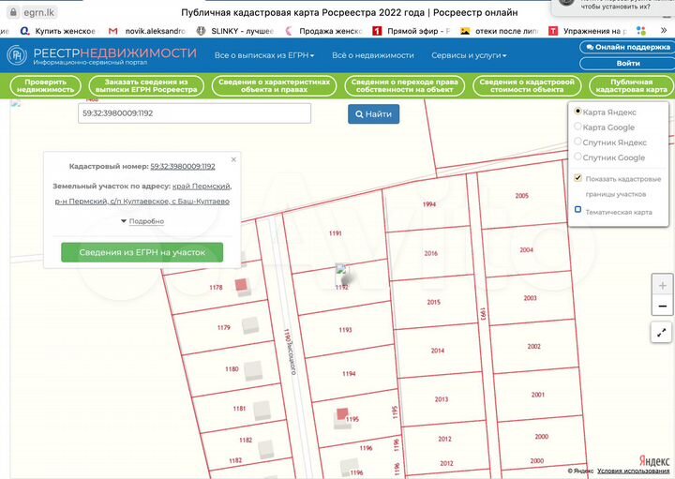Uncheck Показать кадастровые границы участков

[x=577, y=178]
